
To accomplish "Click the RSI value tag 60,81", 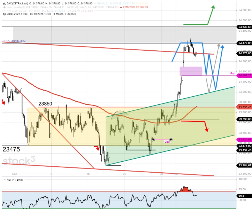I will coord(242,196).
